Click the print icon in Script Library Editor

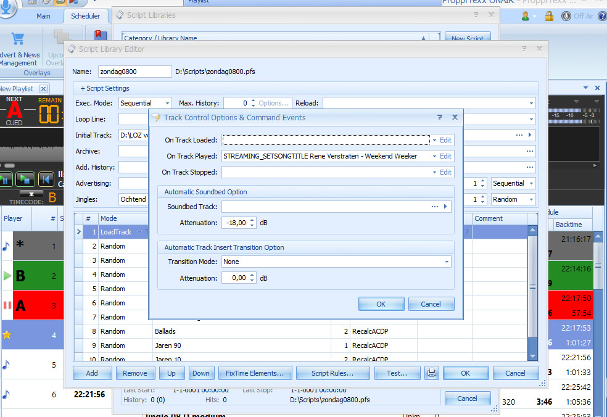click(x=431, y=373)
